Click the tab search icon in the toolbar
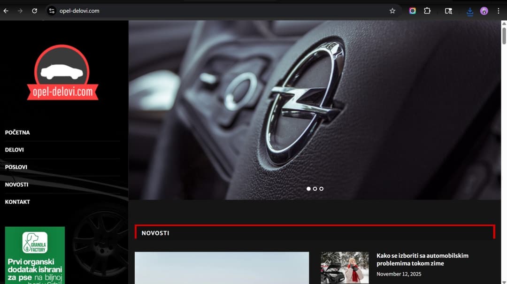The image size is (507, 284). [x=448, y=11]
